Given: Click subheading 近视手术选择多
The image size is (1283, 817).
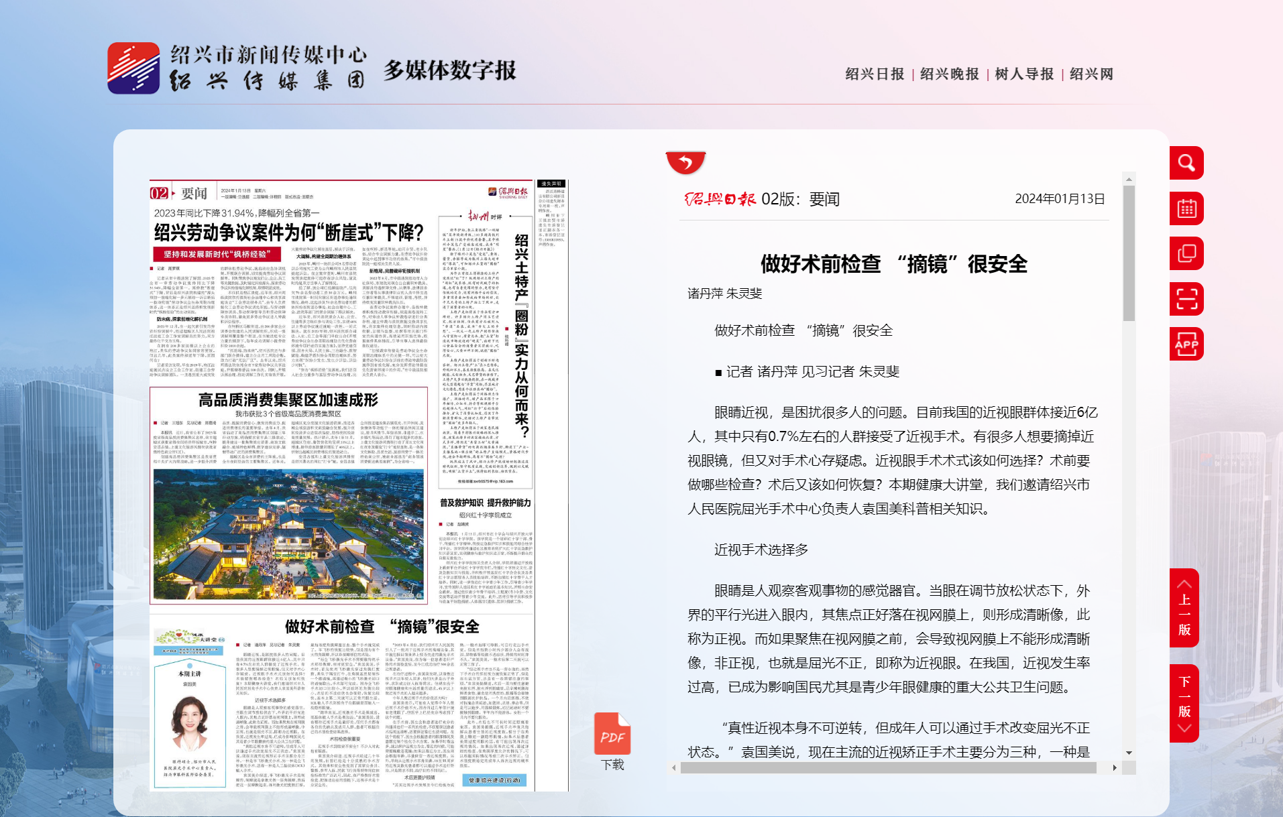Looking at the screenshot, I should tap(761, 550).
